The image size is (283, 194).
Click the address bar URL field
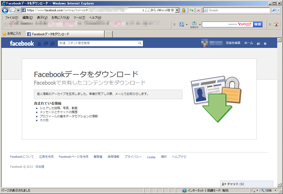[81, 10]
